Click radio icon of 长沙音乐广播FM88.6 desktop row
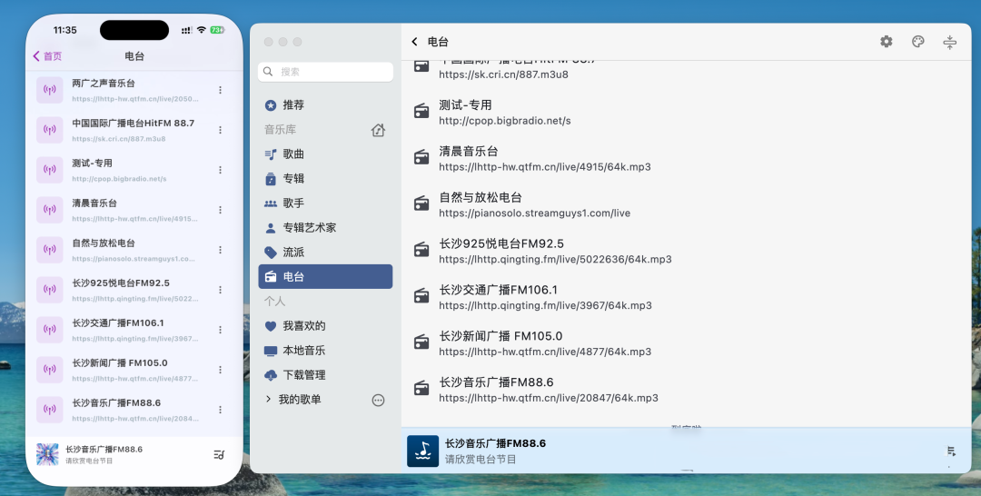Screen dimensions: 981x496 pos(421,389)
